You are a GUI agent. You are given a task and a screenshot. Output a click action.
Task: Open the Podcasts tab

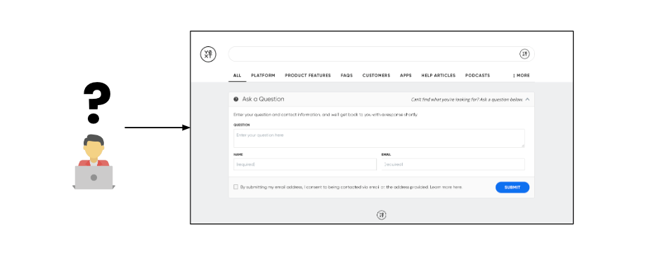click(x=477, y=76)
